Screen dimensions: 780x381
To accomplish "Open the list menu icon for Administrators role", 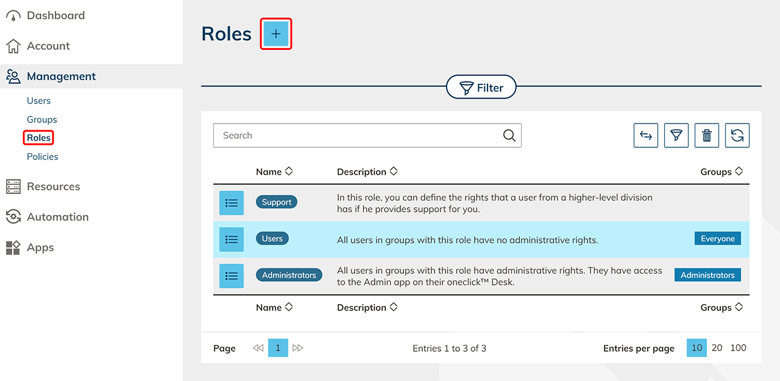I will [232, 276].
